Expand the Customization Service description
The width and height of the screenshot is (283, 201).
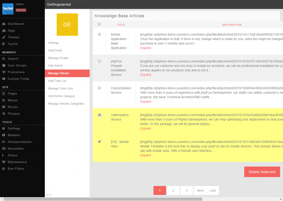click(x=145, y=102)
